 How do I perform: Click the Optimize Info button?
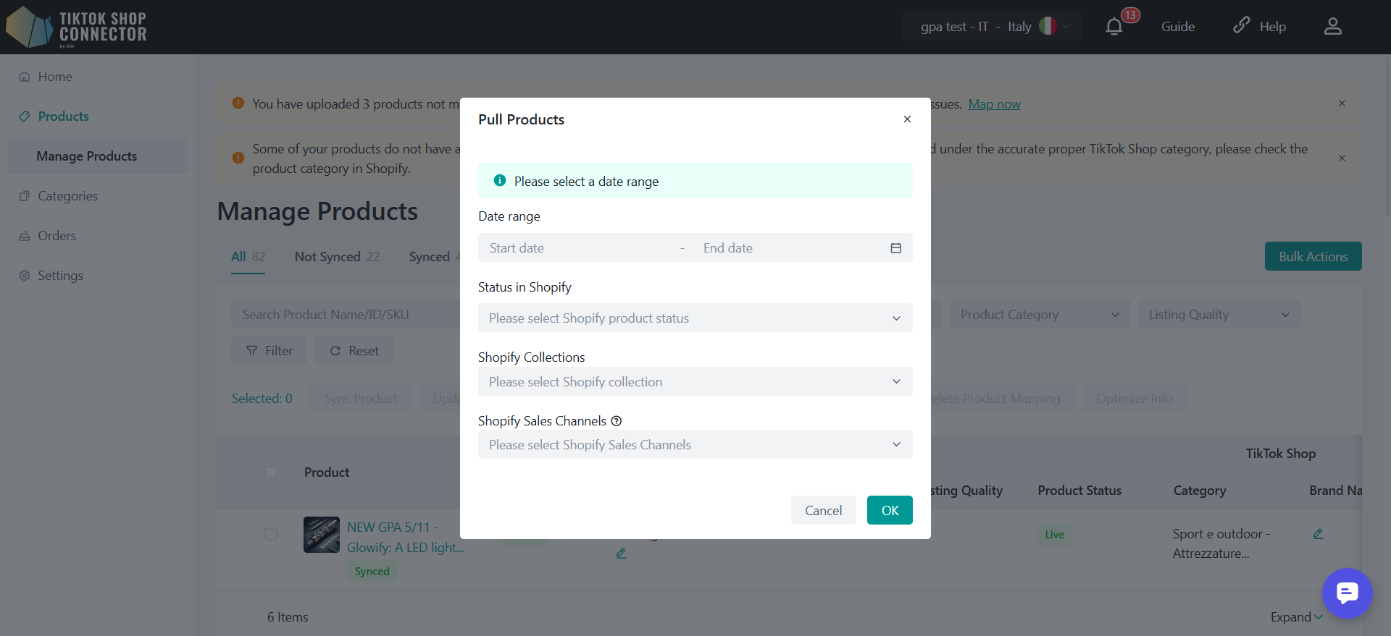[1134, 399]
